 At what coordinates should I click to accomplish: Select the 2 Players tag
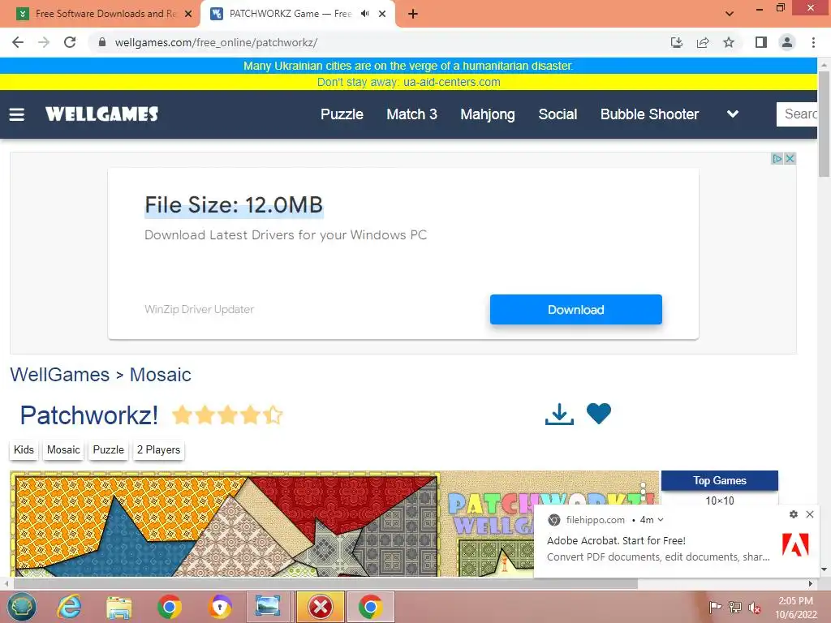(x=158, y=449)
